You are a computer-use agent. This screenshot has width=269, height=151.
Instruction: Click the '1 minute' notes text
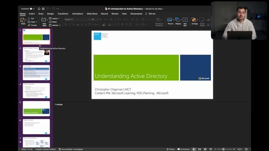tap(58, 104)
